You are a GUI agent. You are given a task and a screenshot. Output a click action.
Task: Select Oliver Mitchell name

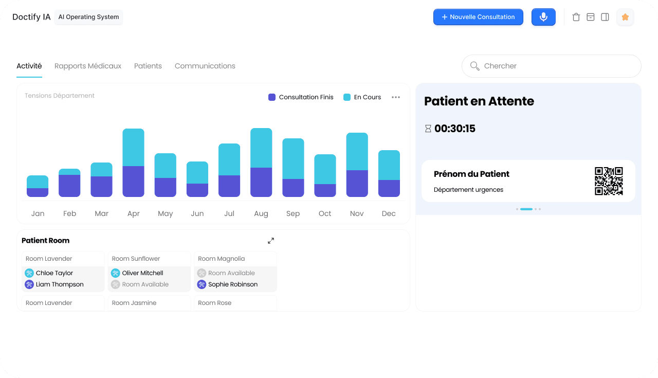(143, 273)
